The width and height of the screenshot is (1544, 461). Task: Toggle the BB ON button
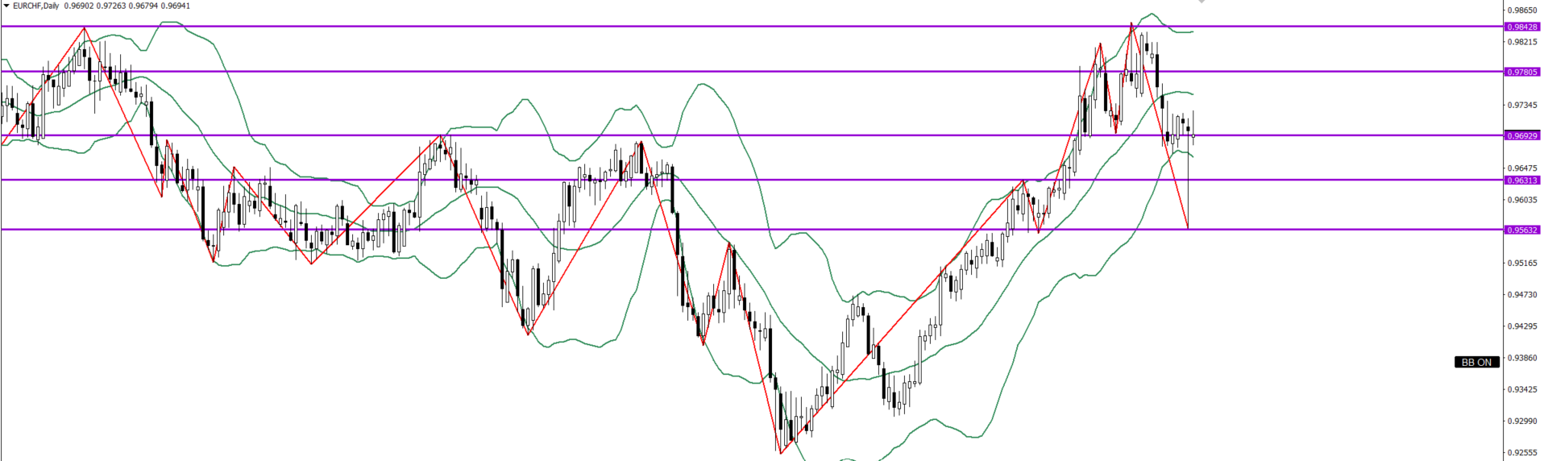[1476, 363]
